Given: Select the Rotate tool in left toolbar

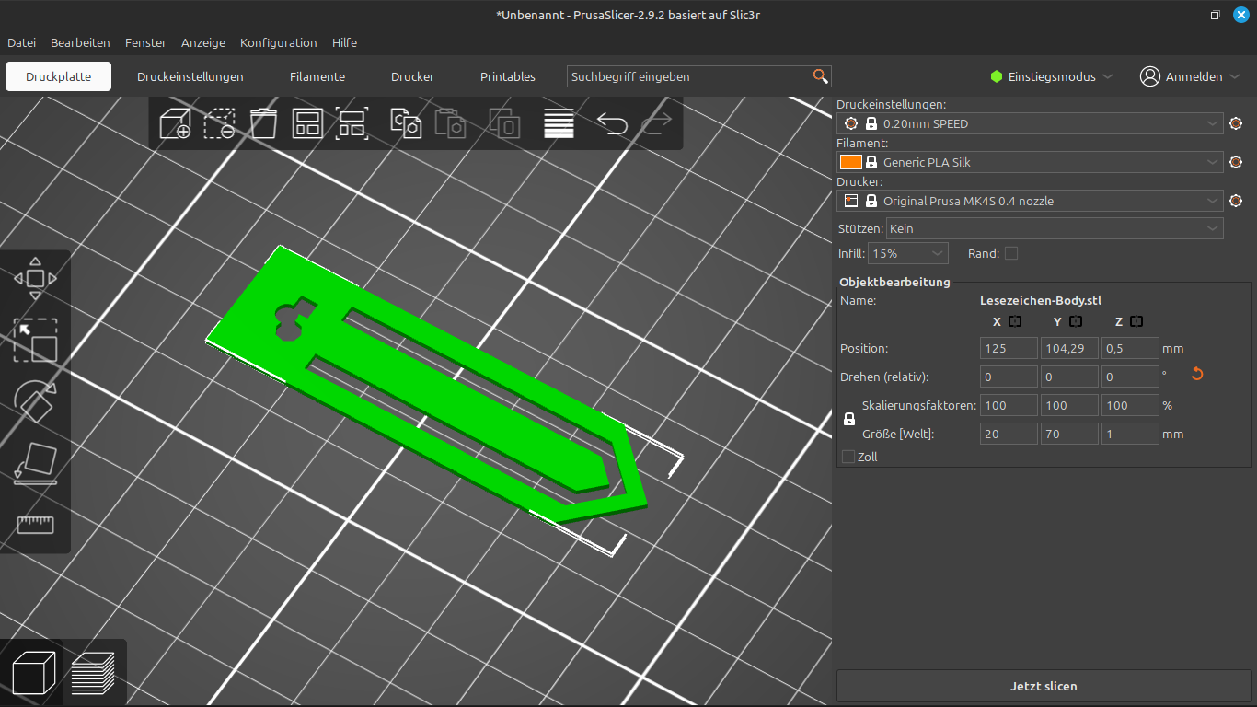Looking at the screenshot, I should [x=35, y=401].
